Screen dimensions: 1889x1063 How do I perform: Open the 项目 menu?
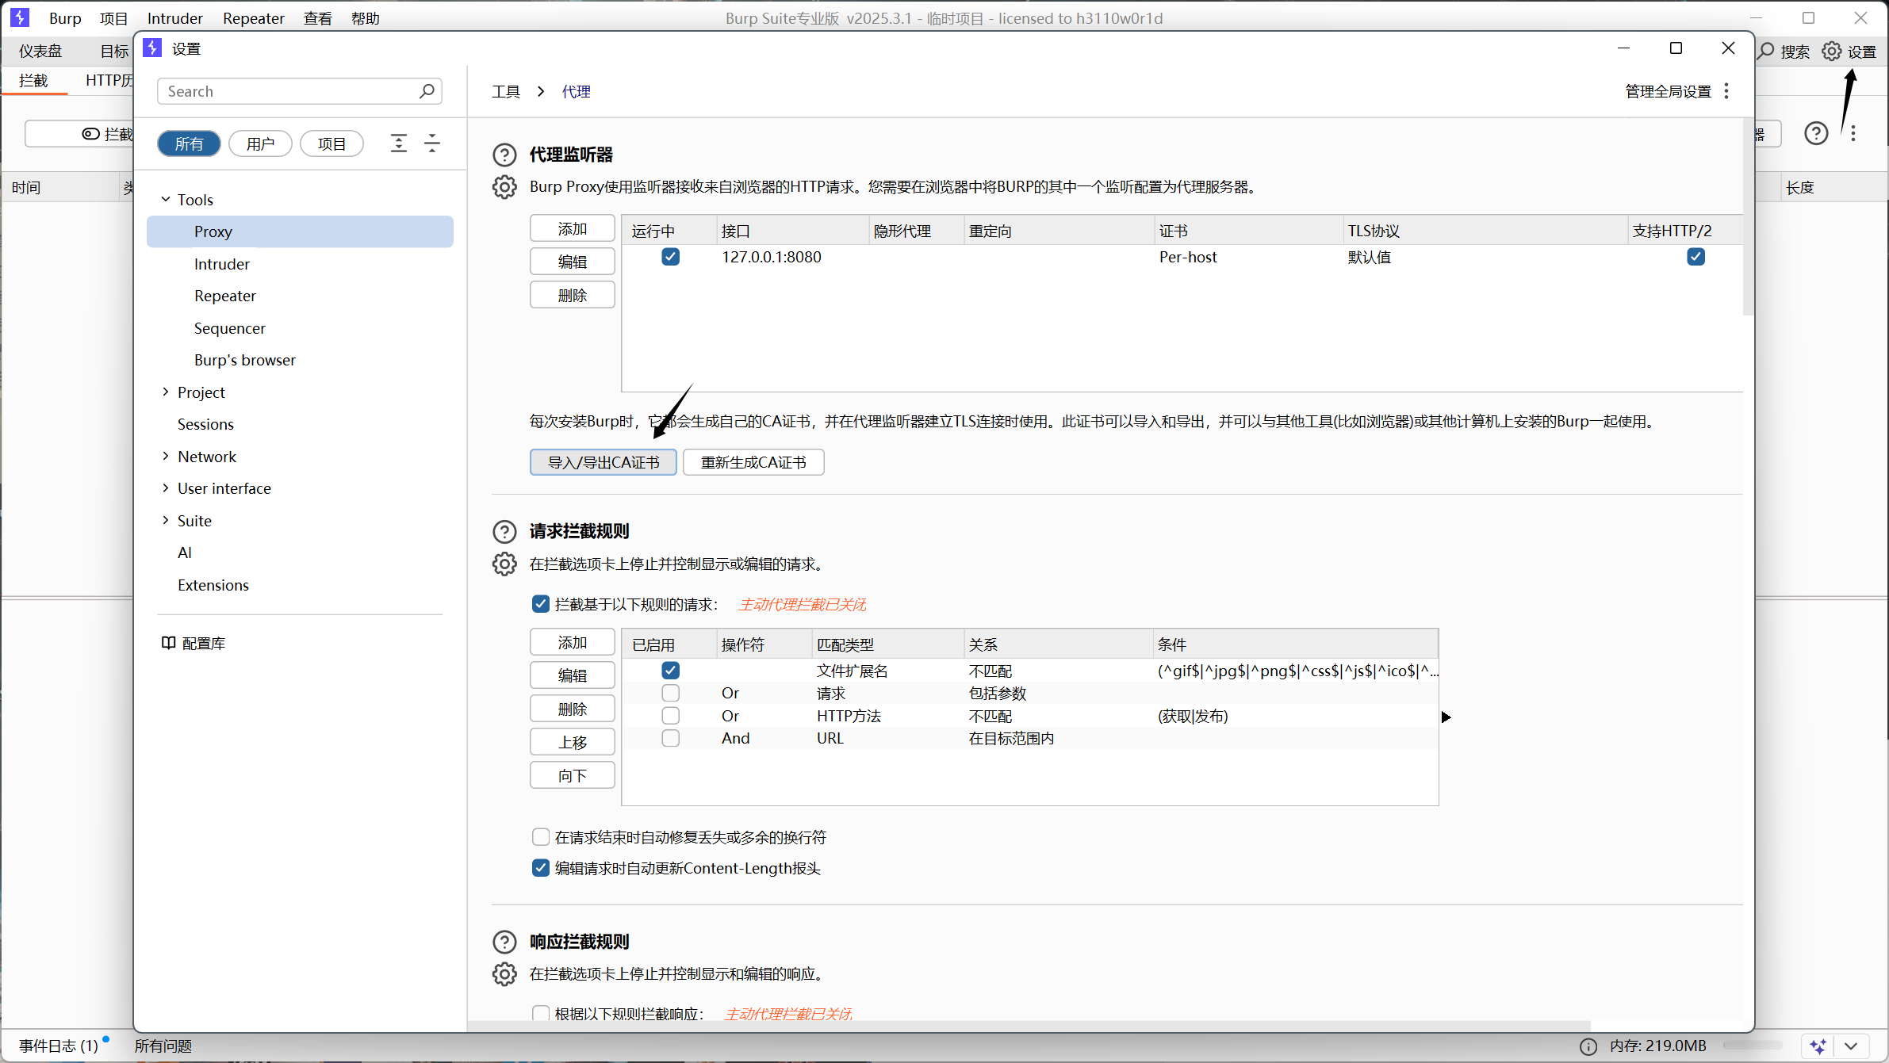click(113, 18)
